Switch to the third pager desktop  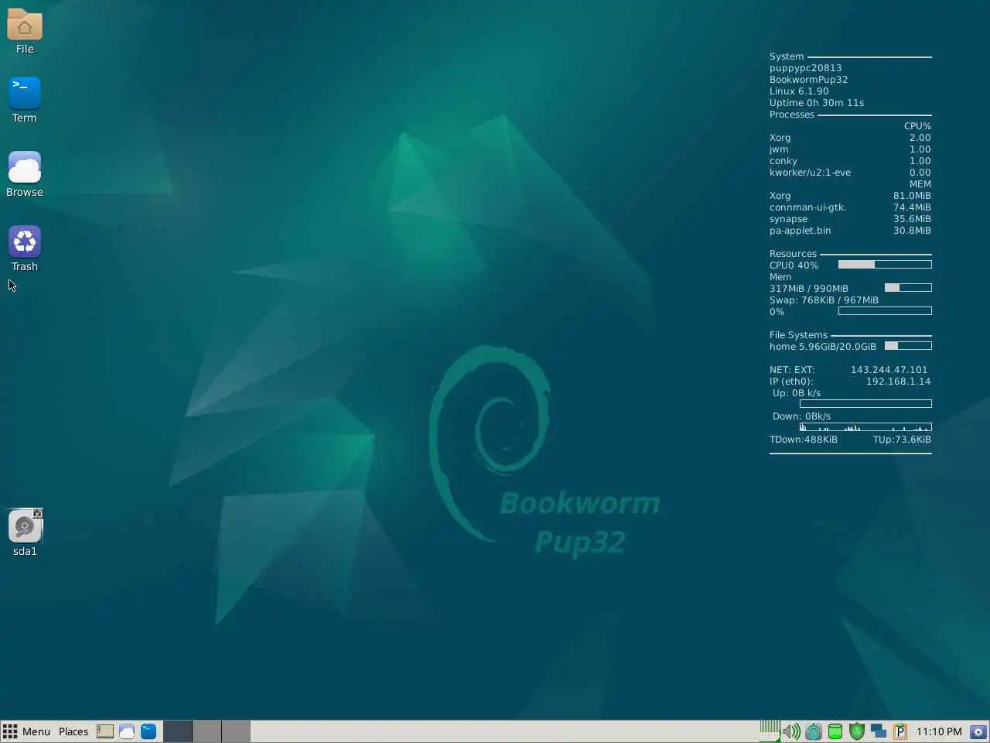[x=236, y=731]
